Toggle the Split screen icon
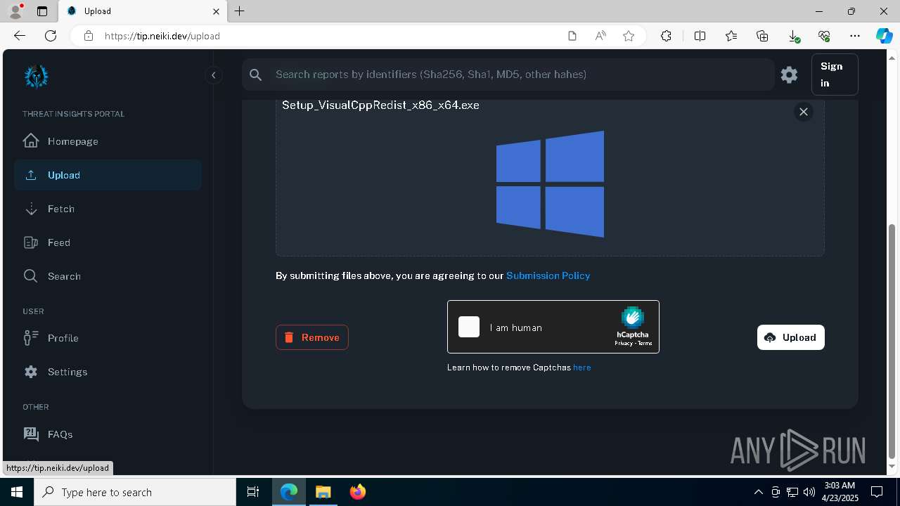This screenshot has height=506, width=900. click(700, 36)
